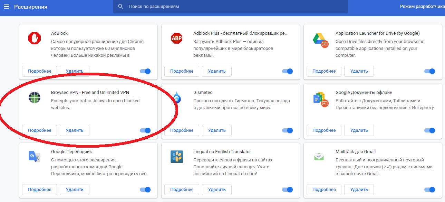Screen dimensions: 445x202
Task: Disable the Mailtrack для Gmail toggle
Action: tap(430, 190)
